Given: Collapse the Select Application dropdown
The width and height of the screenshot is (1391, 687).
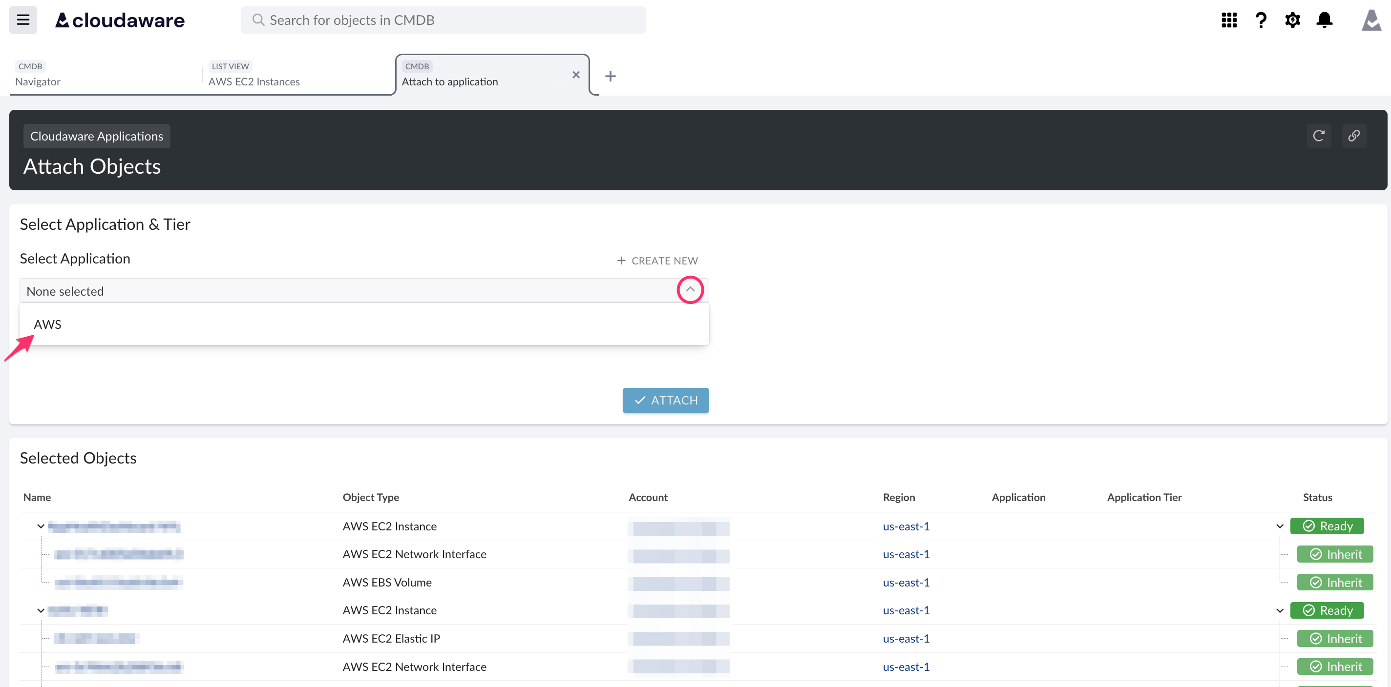Looking at the screenshot, I should 690,289.
